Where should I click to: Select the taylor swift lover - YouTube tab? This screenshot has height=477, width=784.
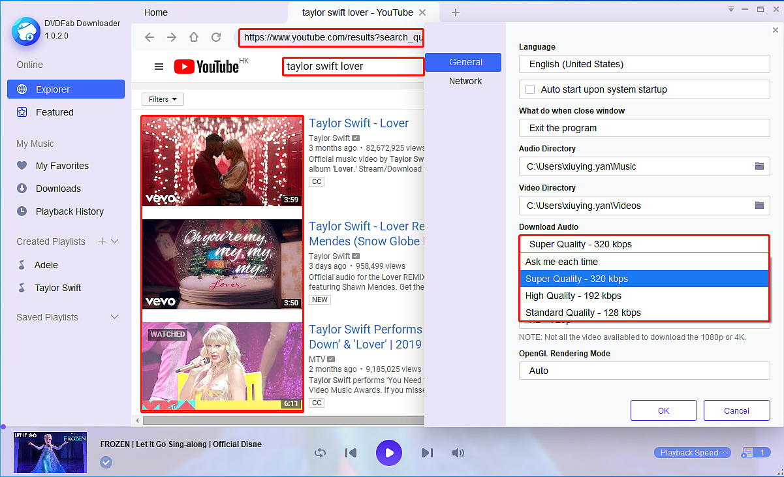[x=357, y=12]
